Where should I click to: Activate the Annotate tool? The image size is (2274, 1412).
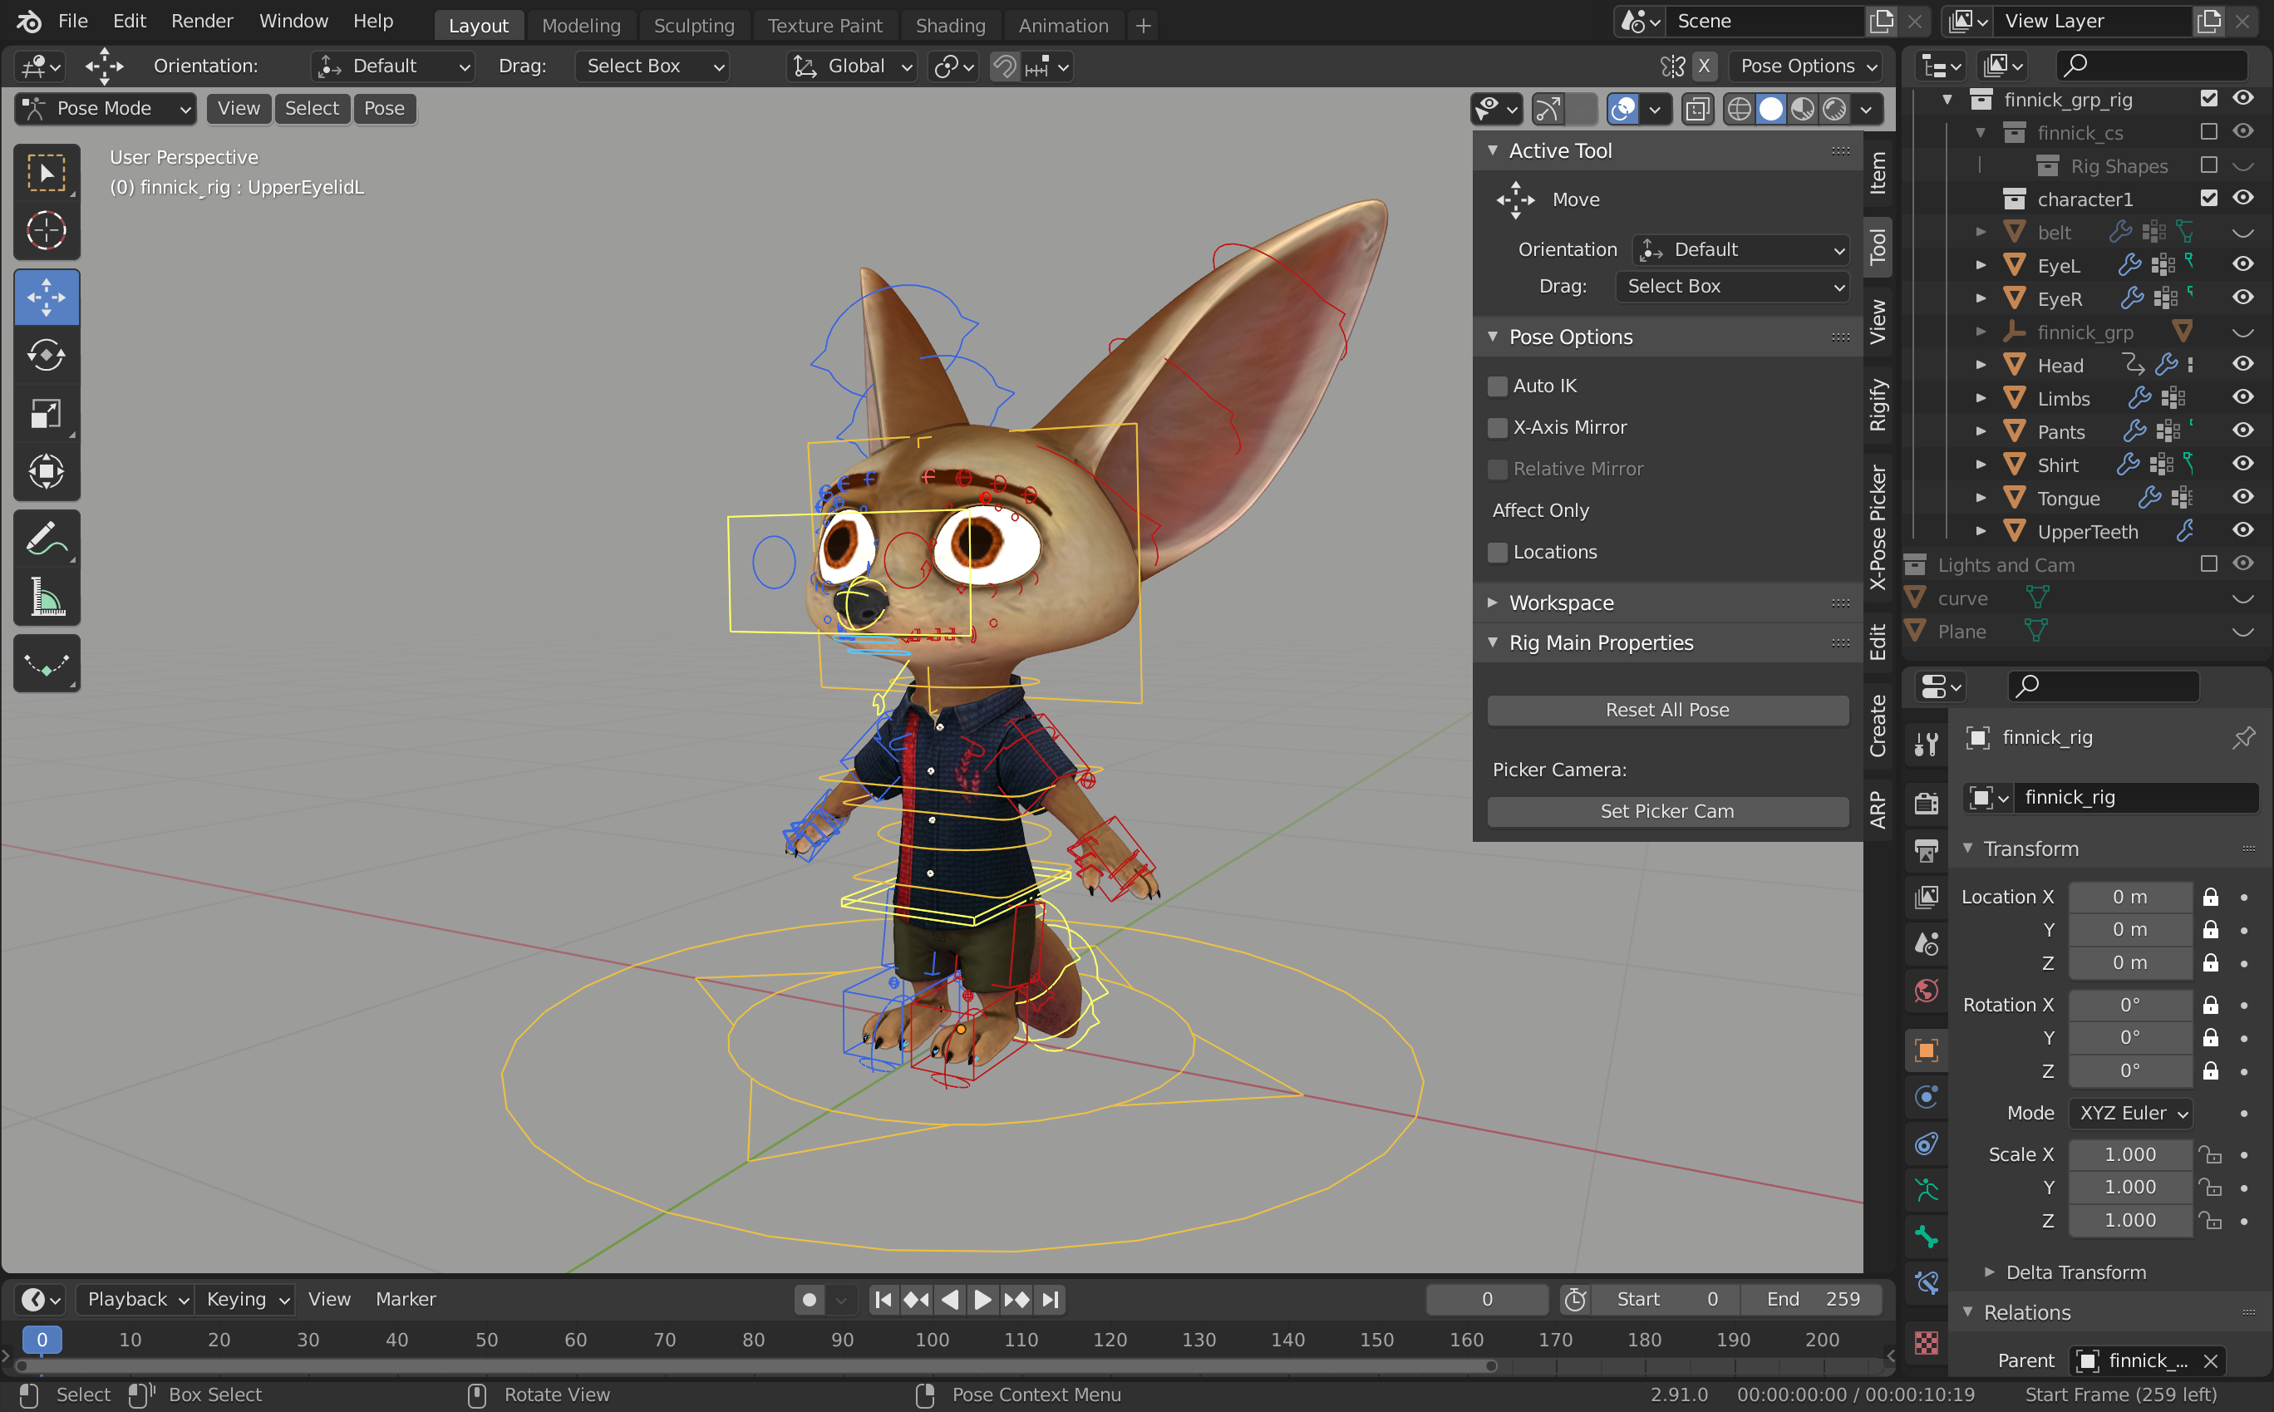47,537
